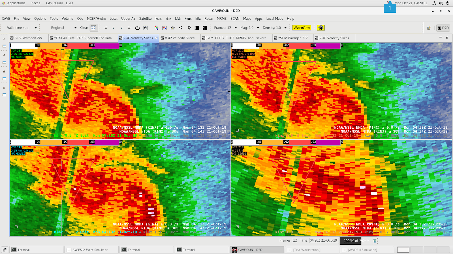Click the yellow house icon
Image resolution: width=453 pixels, height=254 pixels.
(x=320, y=28)
